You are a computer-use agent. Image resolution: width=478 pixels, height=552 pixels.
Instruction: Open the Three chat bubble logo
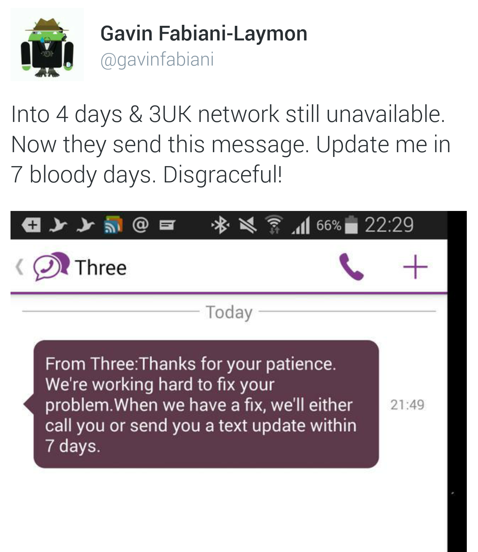click(51, 266)
